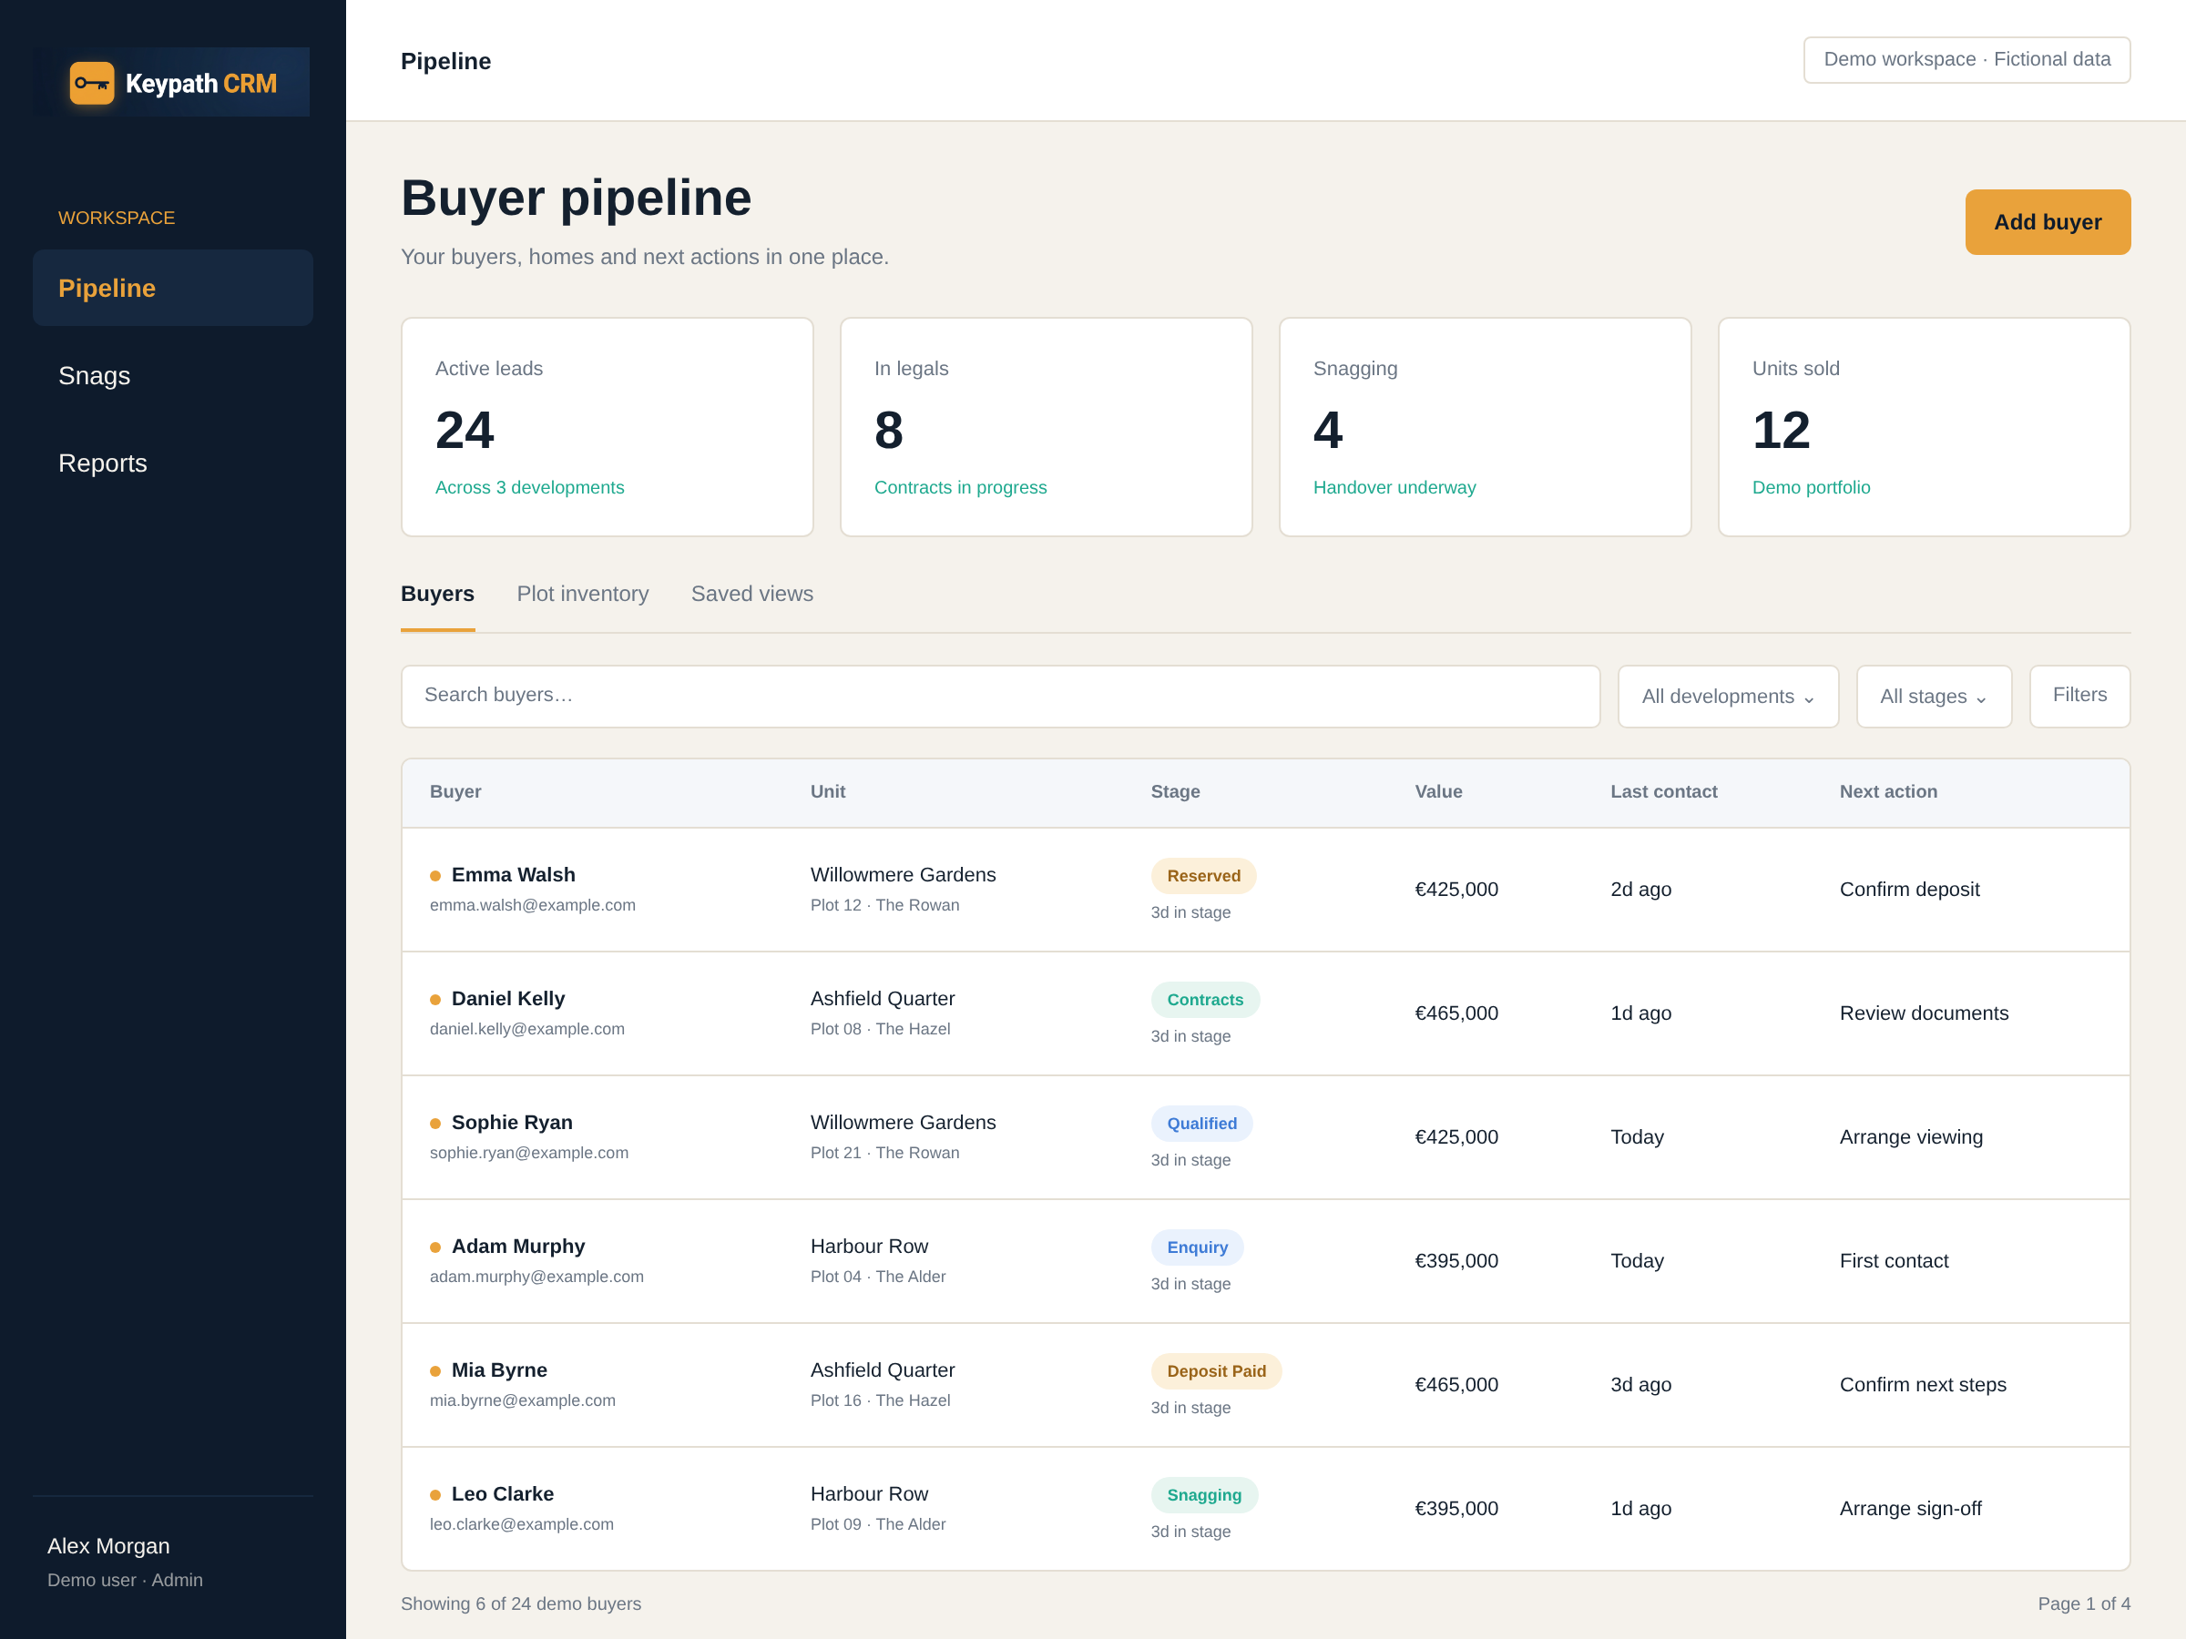Click the Page 1 of 4 indicator
This screenshot has height=1639, width=2186.
[x=2083, y=1603]
